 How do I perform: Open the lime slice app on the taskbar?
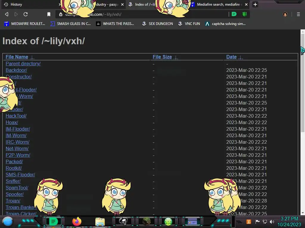click(168, 221)
